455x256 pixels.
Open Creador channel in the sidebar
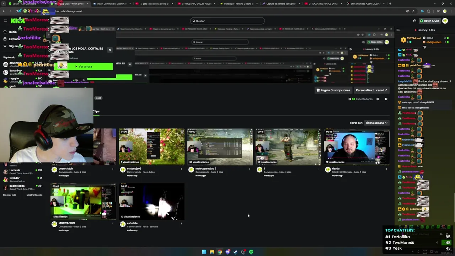(23, 180)
